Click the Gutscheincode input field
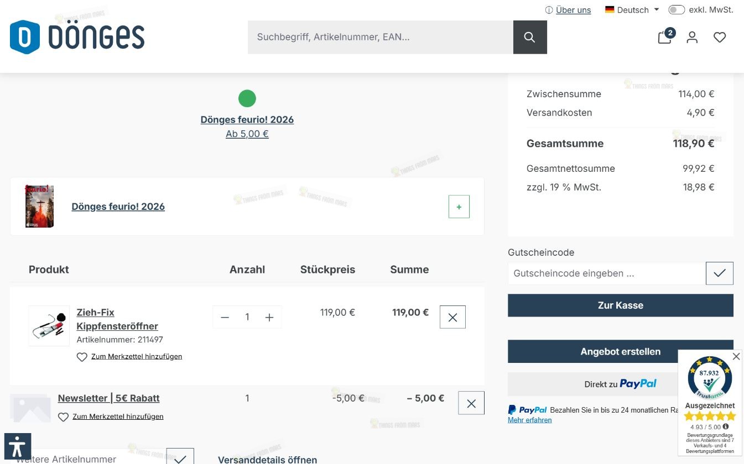 pyautogui.click(x=607, y=273)
